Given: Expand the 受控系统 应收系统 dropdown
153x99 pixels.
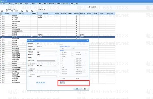Looking at the screenshot, I should pos(86,83).
